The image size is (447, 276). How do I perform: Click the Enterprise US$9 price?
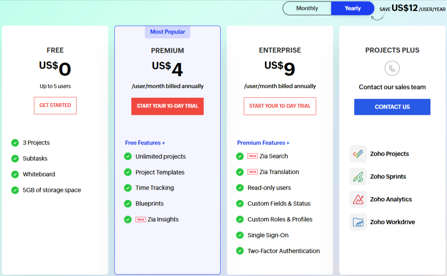pos(280,68)
